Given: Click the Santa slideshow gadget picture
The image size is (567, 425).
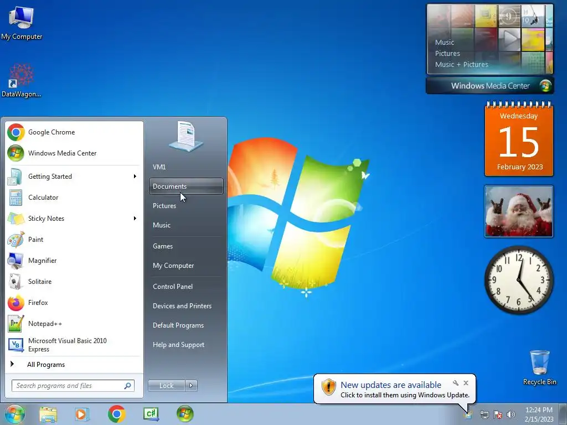Looking at the screenshot, I should click(x=518, y=211).
